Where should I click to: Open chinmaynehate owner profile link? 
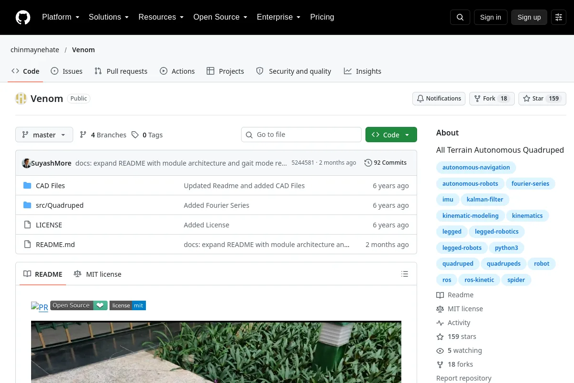(35, 50)
